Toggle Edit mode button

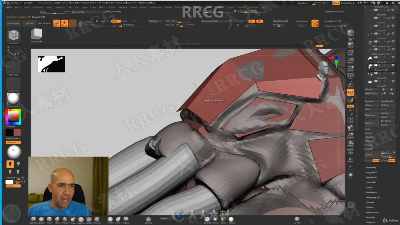[57, 23]
